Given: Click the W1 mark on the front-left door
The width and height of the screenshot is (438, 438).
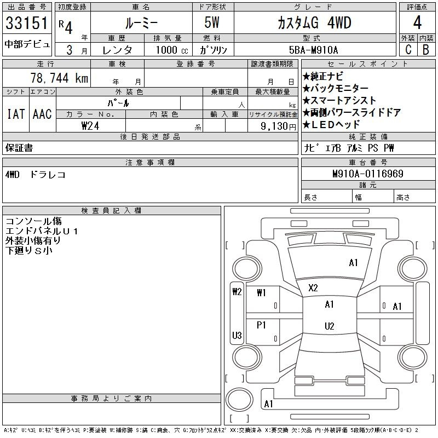Looking at the screenshot, I should pos(261,292).
